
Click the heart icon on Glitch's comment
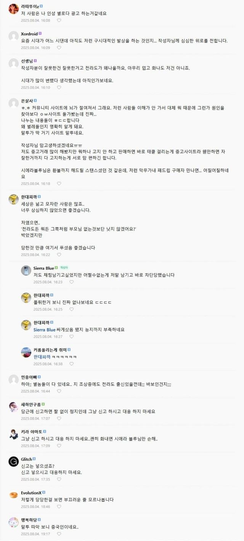59,479
